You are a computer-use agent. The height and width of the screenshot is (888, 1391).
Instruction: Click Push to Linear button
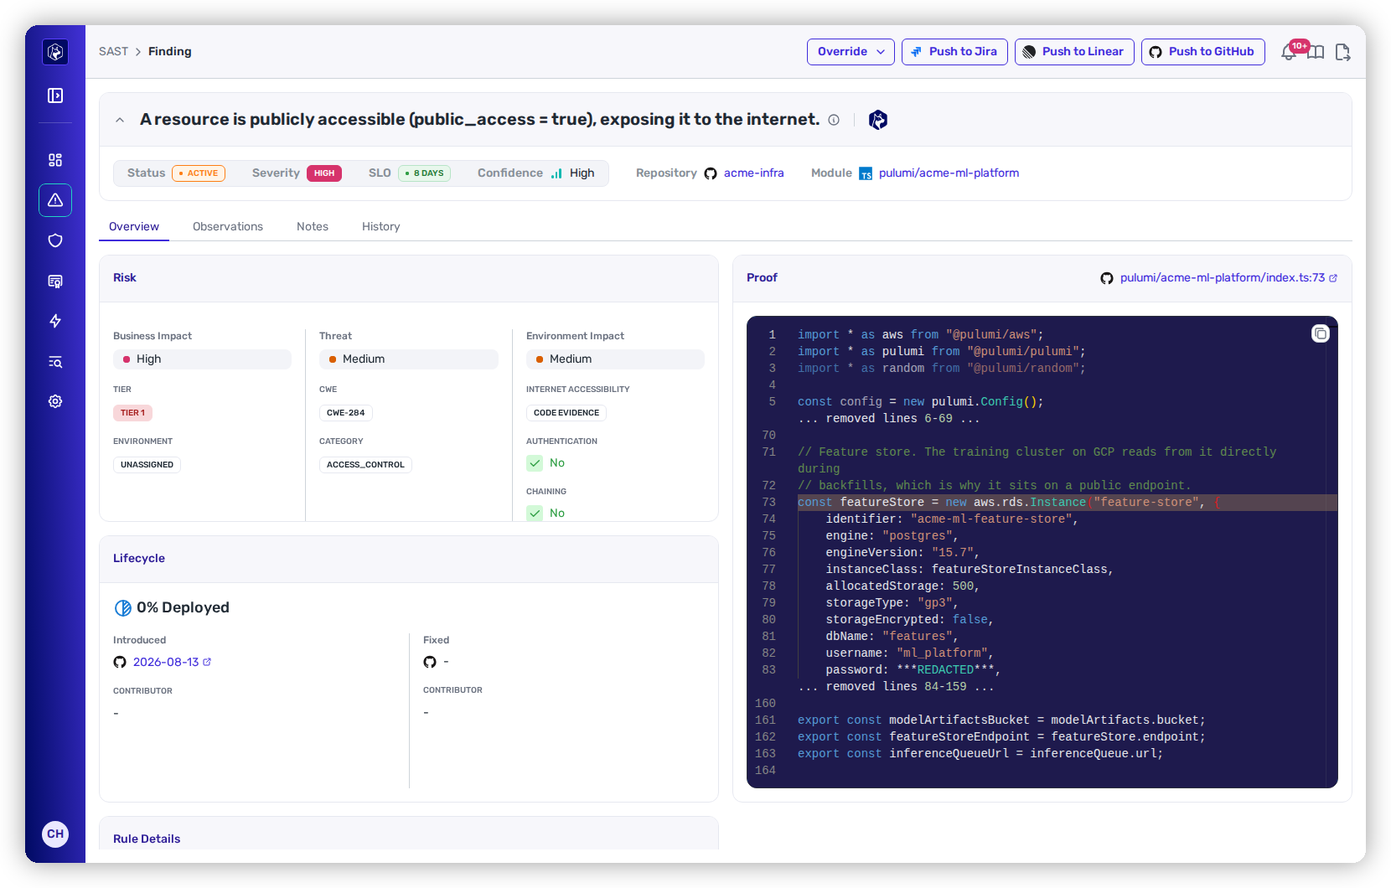click(1074, 52)
